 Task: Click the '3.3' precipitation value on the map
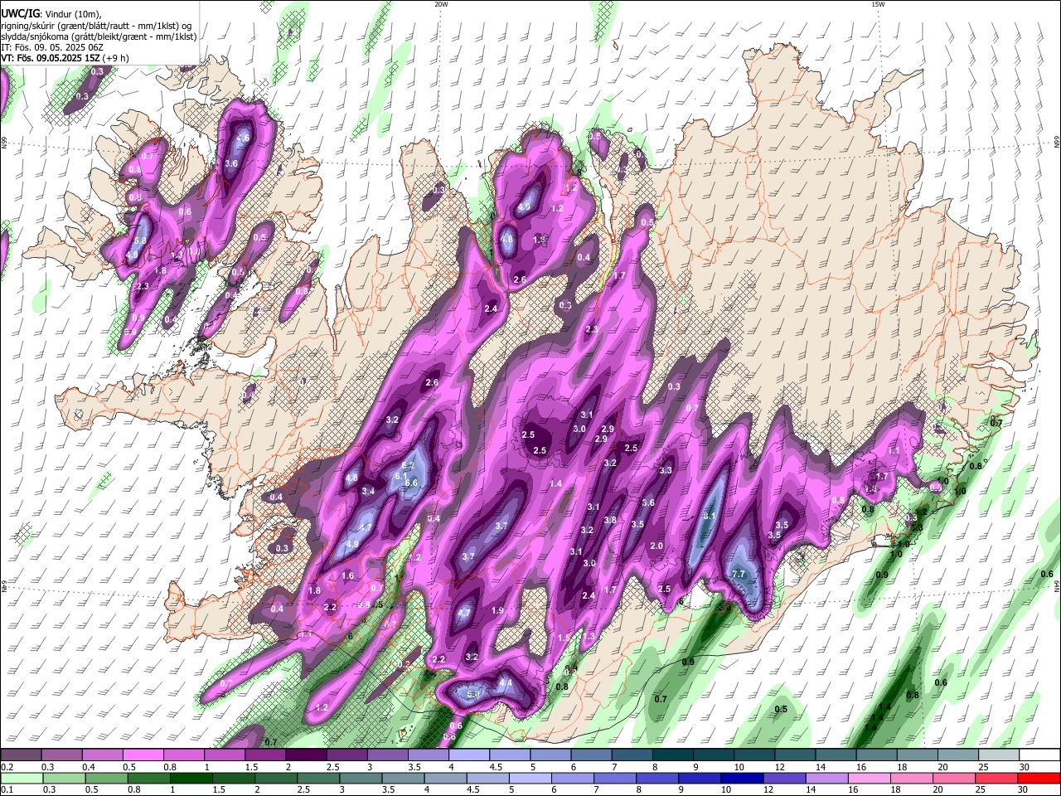pyautogui.click(x=665, y=470)
